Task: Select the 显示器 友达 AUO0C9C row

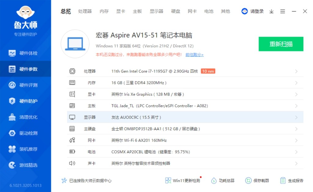Action: coord(185,117)
